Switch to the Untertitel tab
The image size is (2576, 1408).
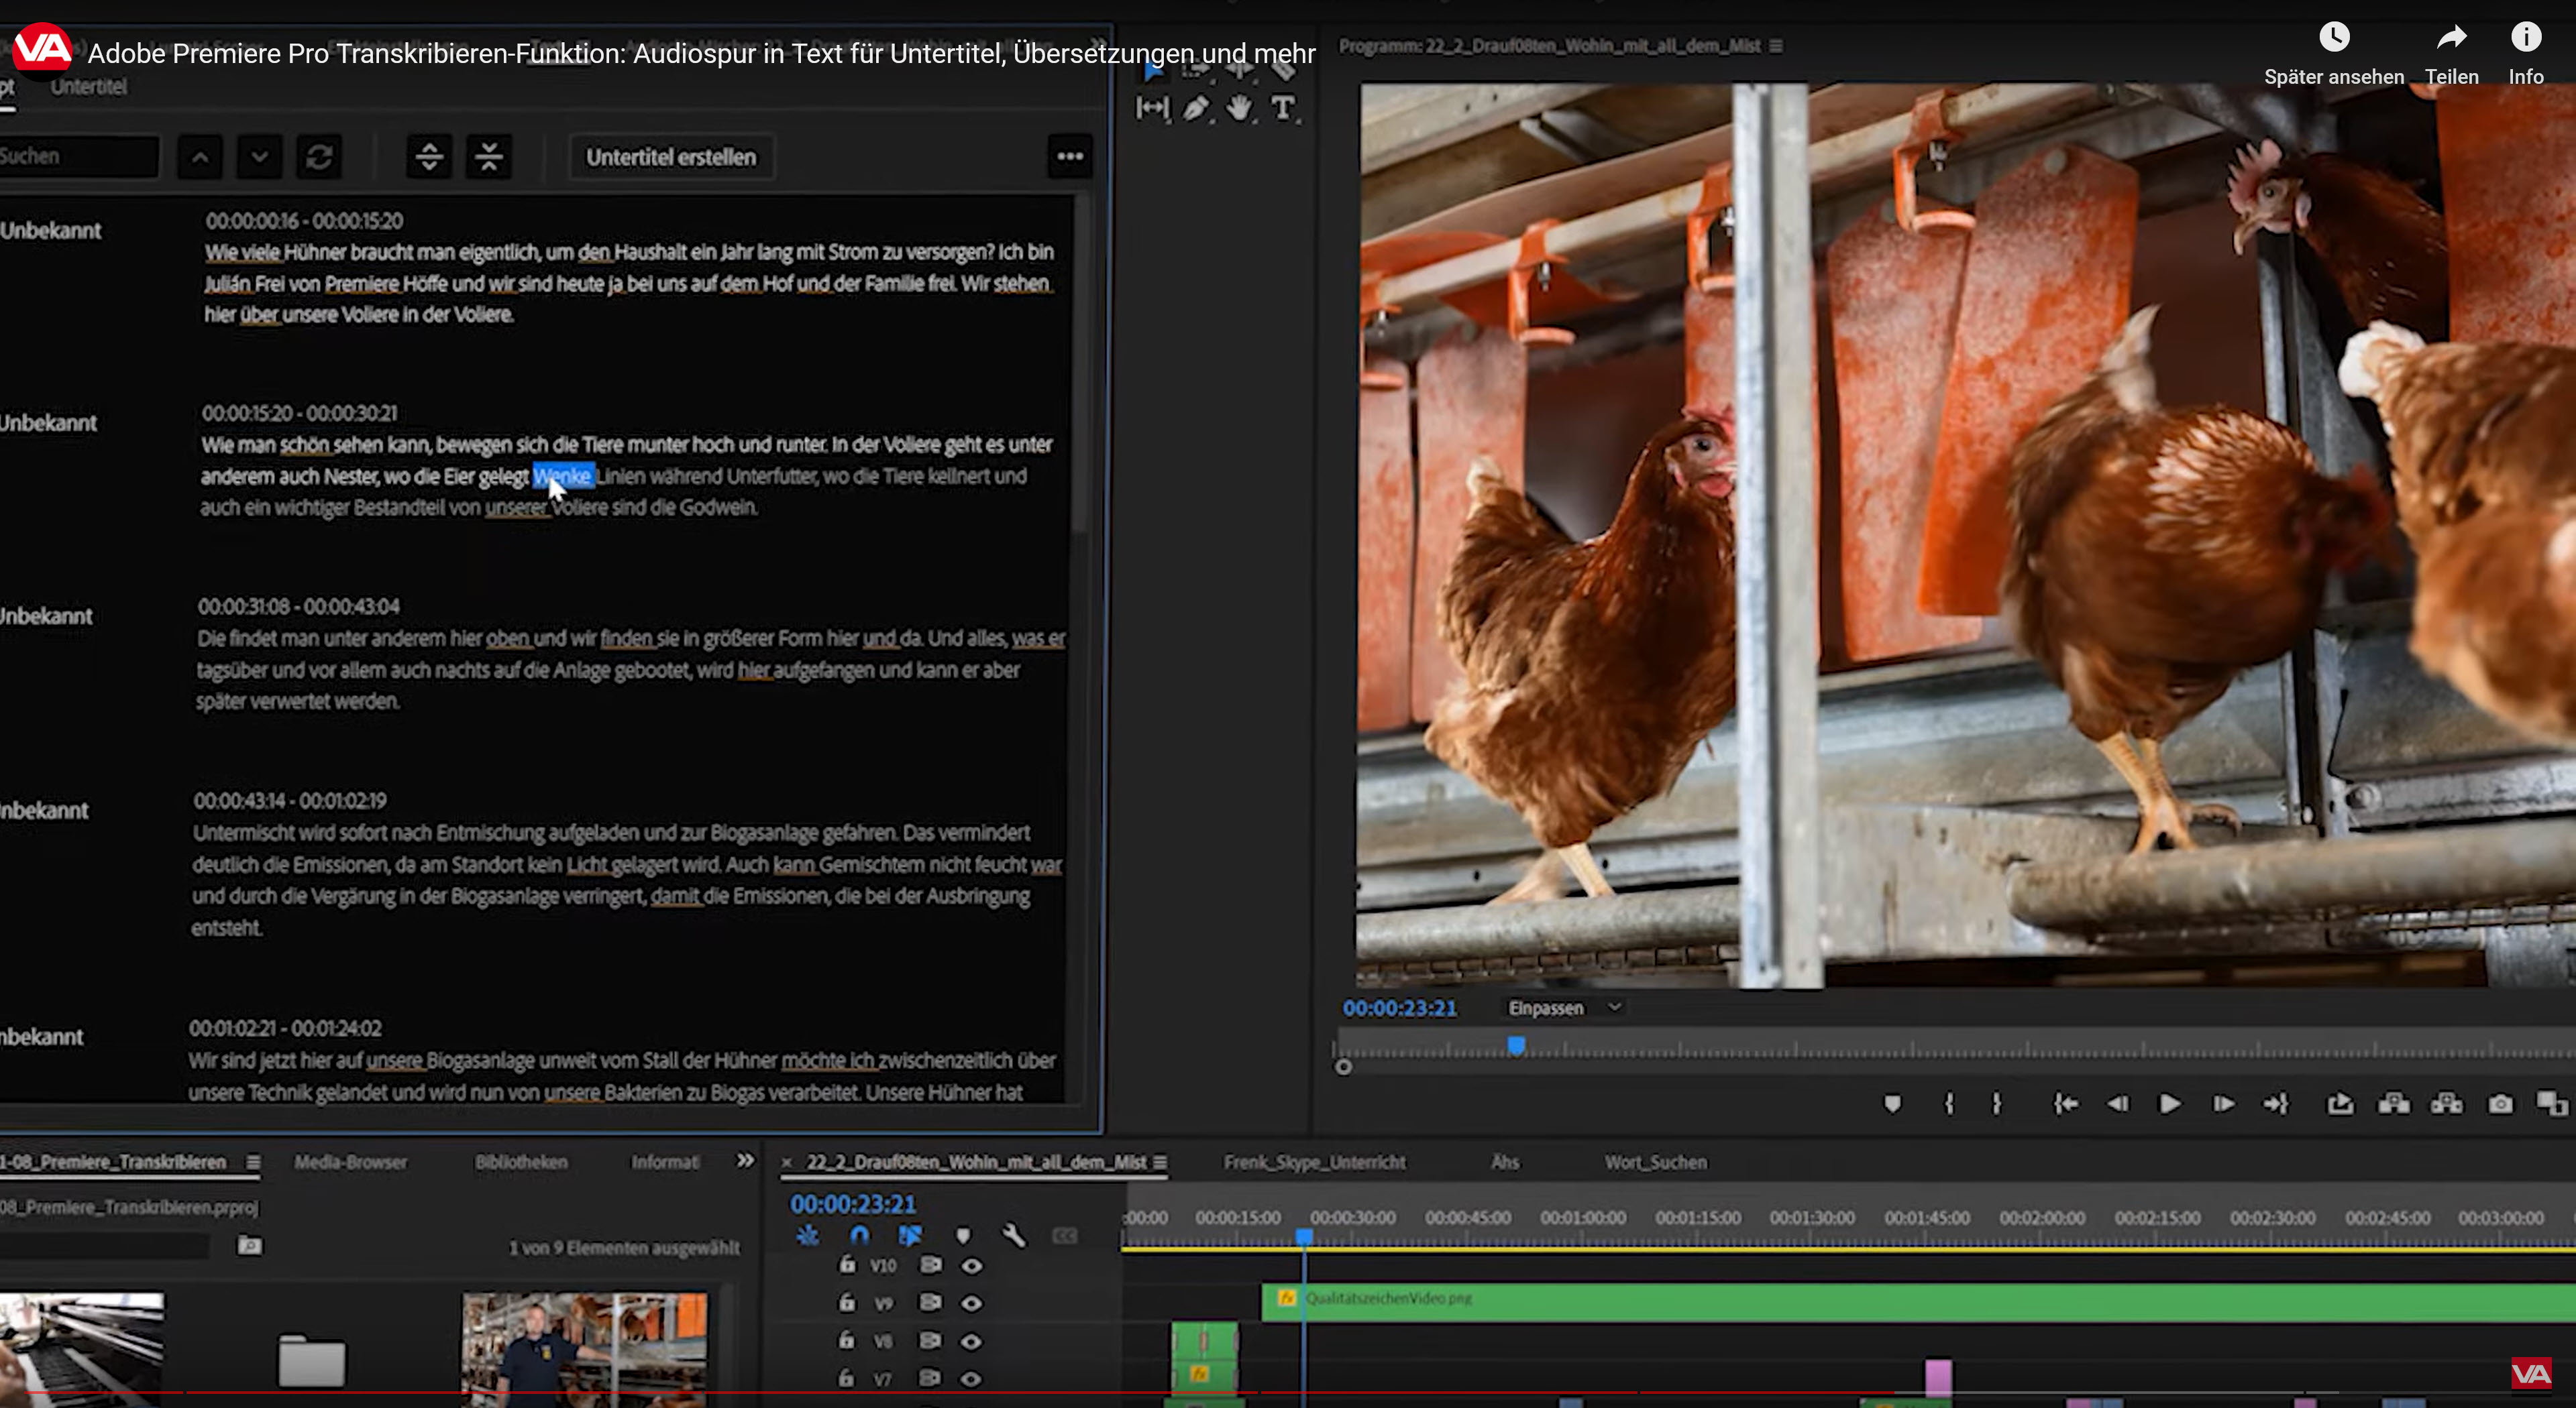click(88, 87)
